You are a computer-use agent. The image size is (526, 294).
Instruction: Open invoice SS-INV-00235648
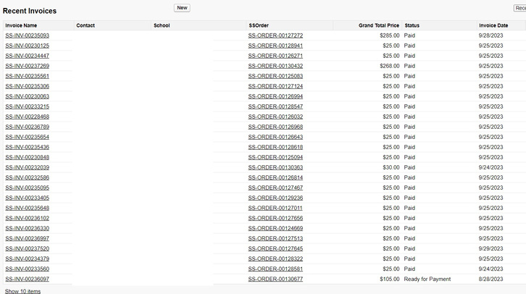tap(28, 208)
